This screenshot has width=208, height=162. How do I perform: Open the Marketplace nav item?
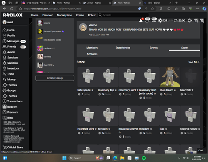point(64,15)
